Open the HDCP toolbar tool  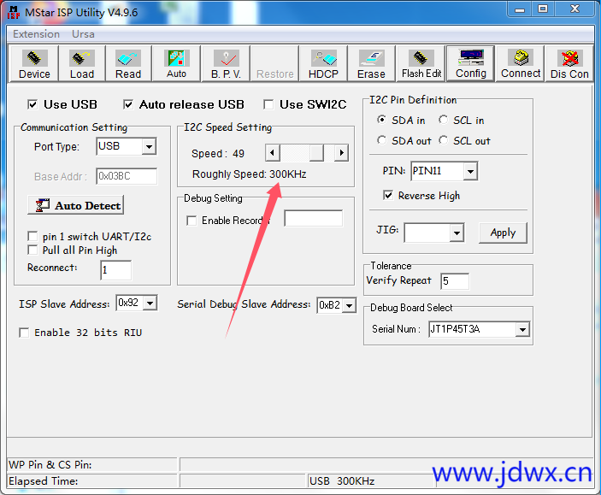(x=323, y=63)
